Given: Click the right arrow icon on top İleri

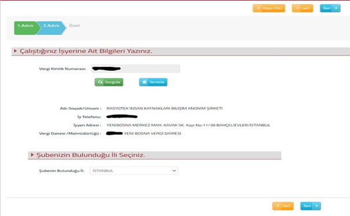Looking at the screenshot, I should click(x=336, y=8).
